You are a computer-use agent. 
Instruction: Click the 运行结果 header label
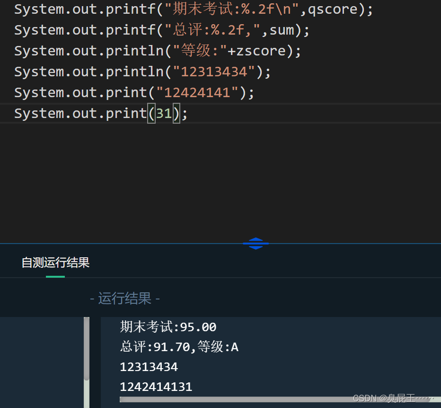tap(124, 298)
